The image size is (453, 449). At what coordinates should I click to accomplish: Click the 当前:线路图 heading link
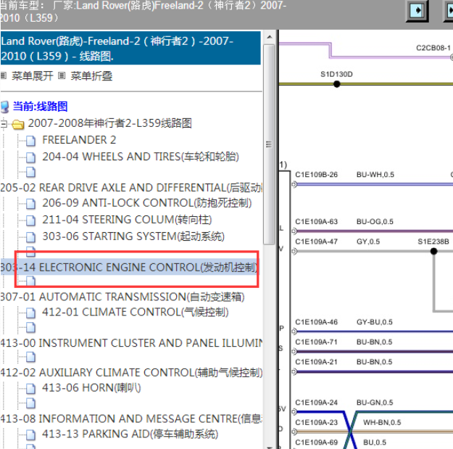pyautogui.click(x=40, y=107)
